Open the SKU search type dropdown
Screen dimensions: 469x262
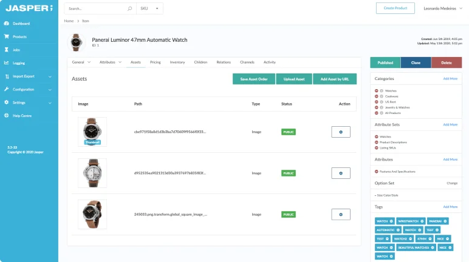tap(149, 8)
